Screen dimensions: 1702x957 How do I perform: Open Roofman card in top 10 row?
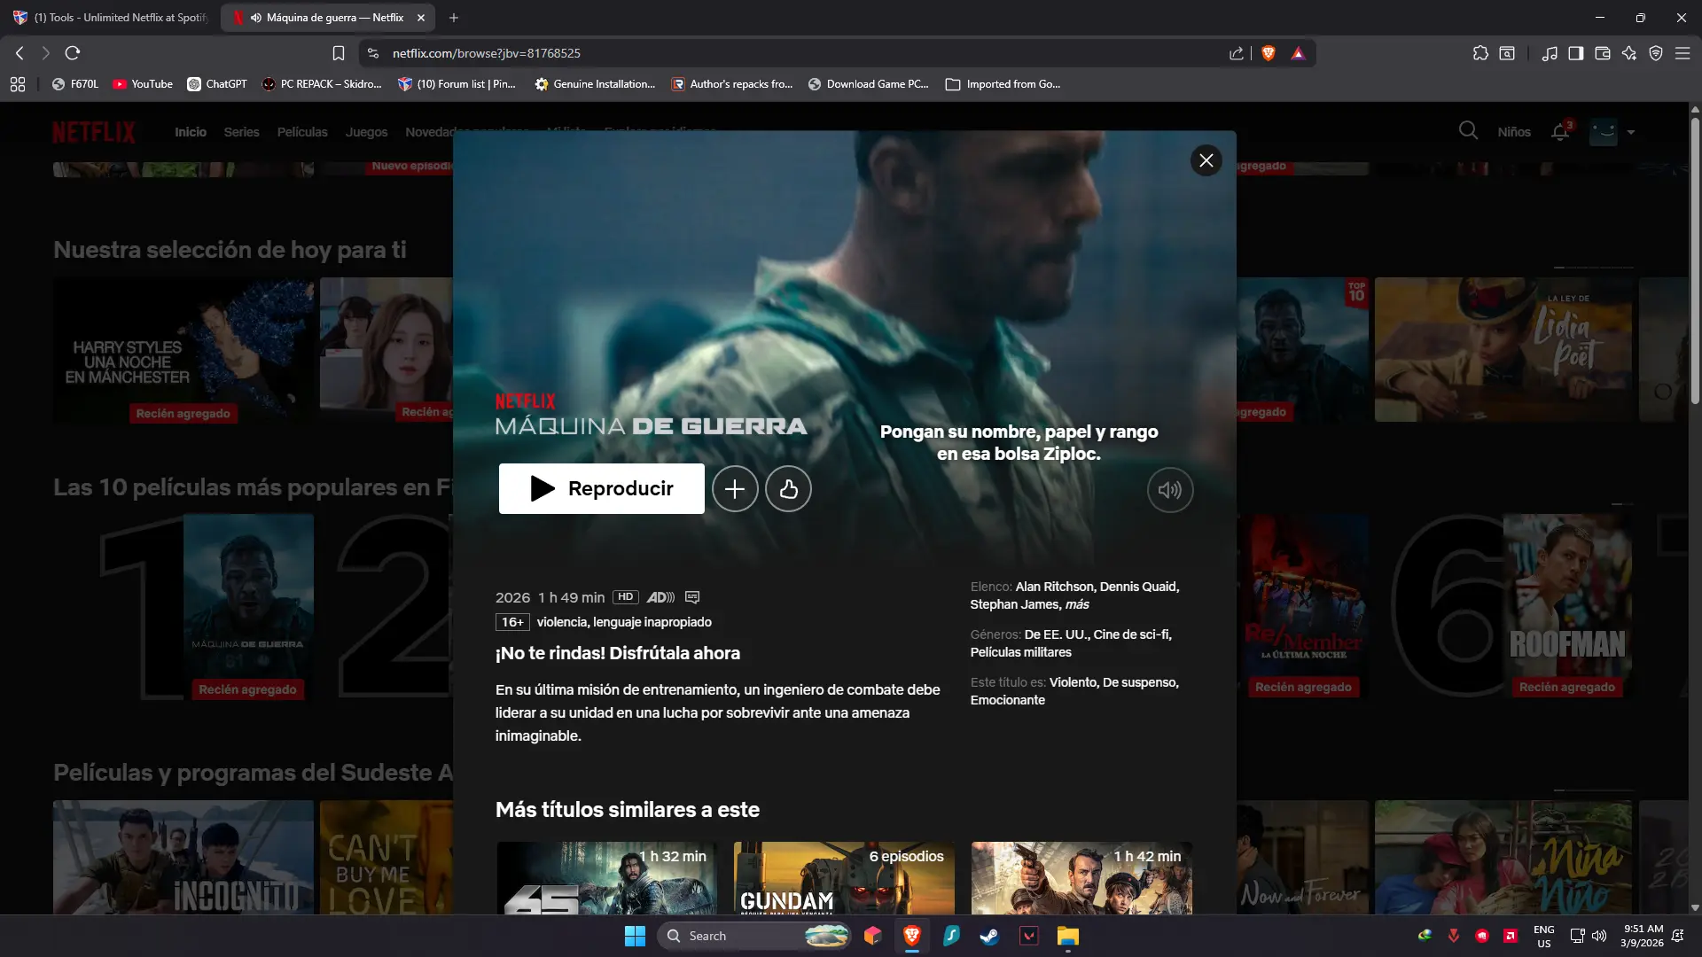coord(1567,607)
